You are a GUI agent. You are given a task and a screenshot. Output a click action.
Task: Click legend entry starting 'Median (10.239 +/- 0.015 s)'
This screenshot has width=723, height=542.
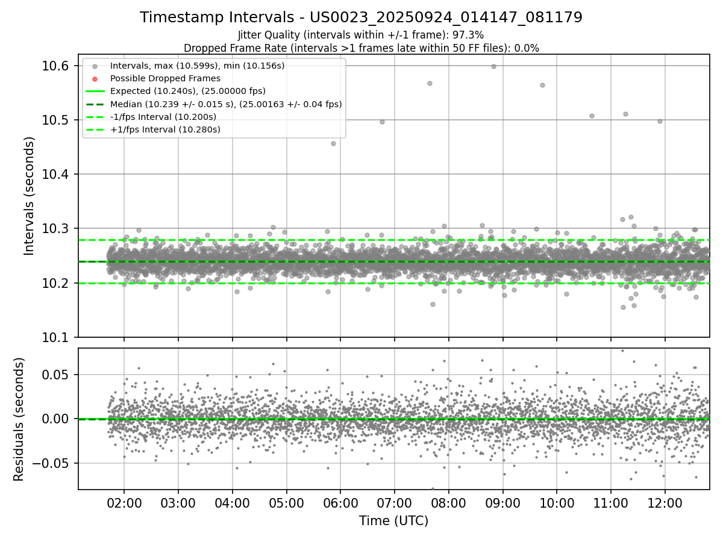226,104
